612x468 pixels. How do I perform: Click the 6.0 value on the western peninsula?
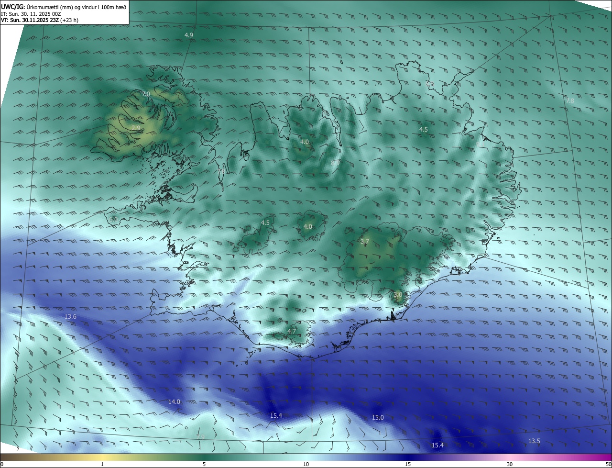[113, 219]
